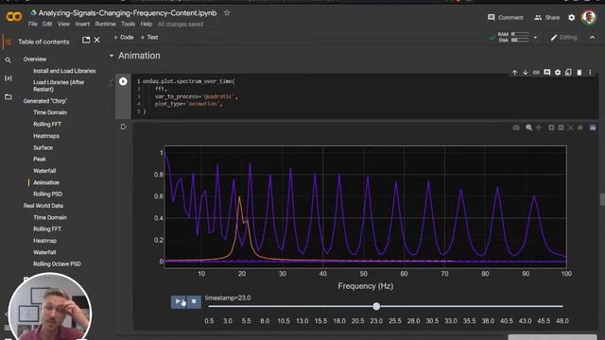Click the notebook vertical scrollbar
Viewport: 605px width, 340px height.
(x=602, y=199)
